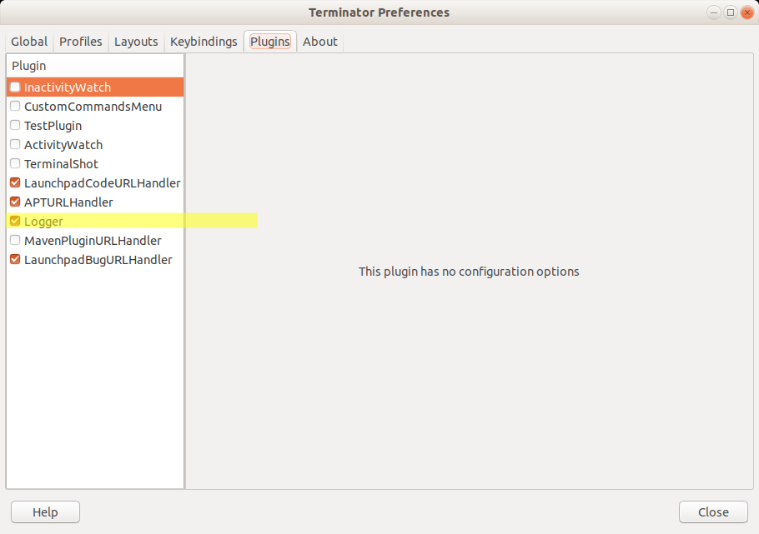This screenshot has height=534, width=759.
Task: Disable the Logger plugin
Action: [x=14, y=221]
